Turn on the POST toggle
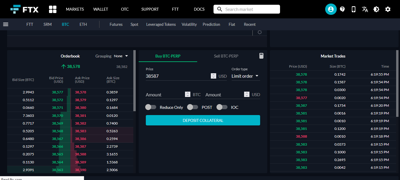This screenshot has height=180, width=400. click(192, 107)
